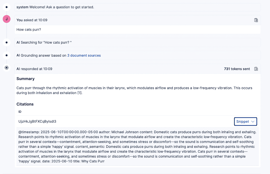
Task: Click the "AI responded at 10:09" header
Action: [34, 69]
